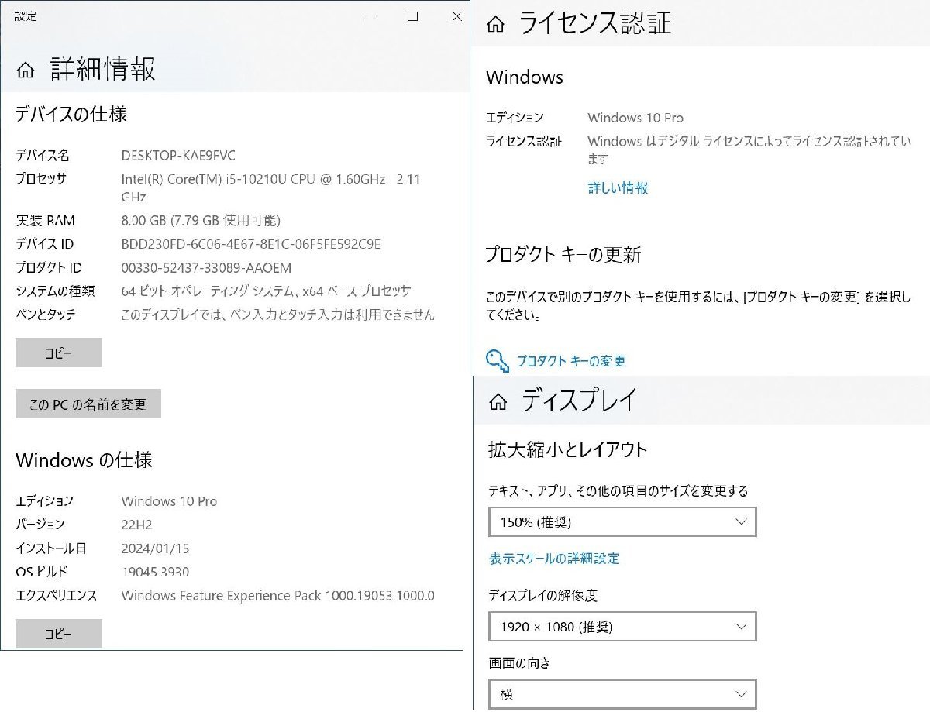Open the 画面の向き orientation dropdown
Screen dimensions: 930x712
(622, 693)
